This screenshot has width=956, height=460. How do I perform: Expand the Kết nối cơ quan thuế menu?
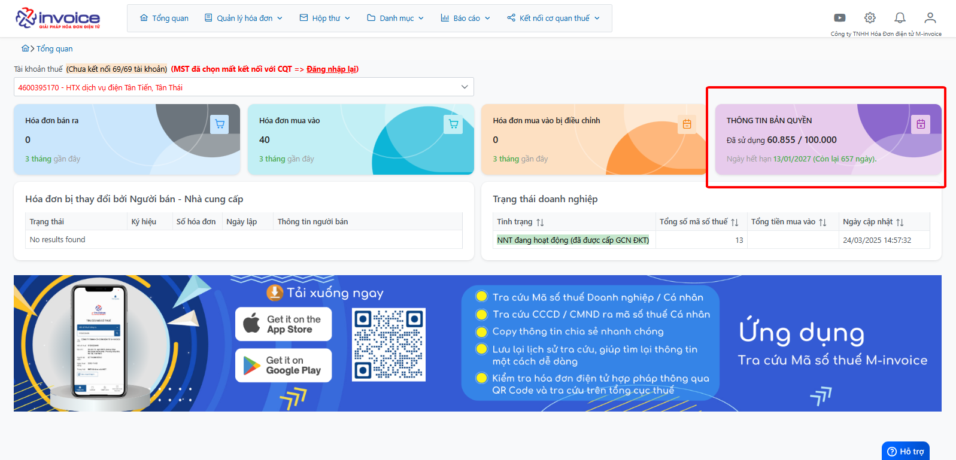(553, 19)
